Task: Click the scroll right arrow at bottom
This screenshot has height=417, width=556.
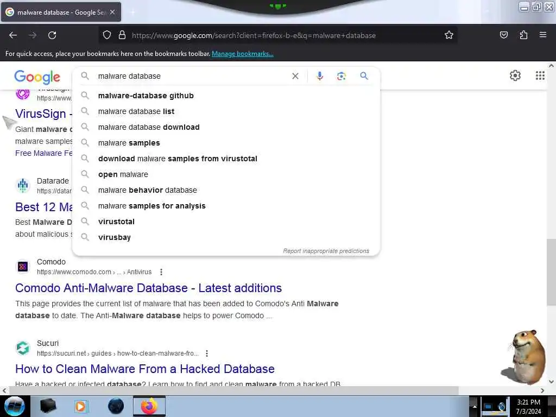Action: tap(542, 390)
